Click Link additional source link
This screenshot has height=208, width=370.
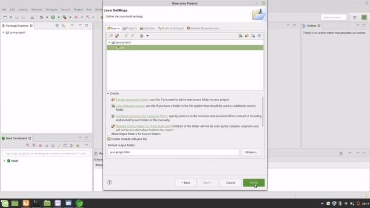(129, 106)
